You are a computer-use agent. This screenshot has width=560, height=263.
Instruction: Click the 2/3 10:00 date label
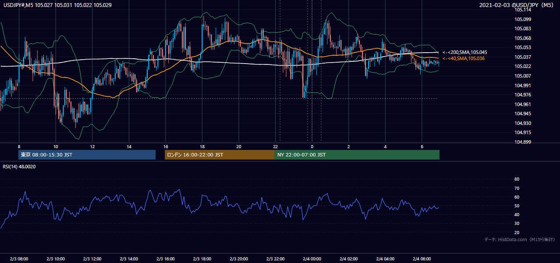pos(56,259)
